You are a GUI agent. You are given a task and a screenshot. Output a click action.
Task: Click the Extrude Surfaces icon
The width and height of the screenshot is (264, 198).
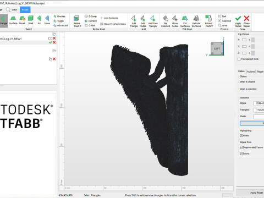tap(196, 21)
